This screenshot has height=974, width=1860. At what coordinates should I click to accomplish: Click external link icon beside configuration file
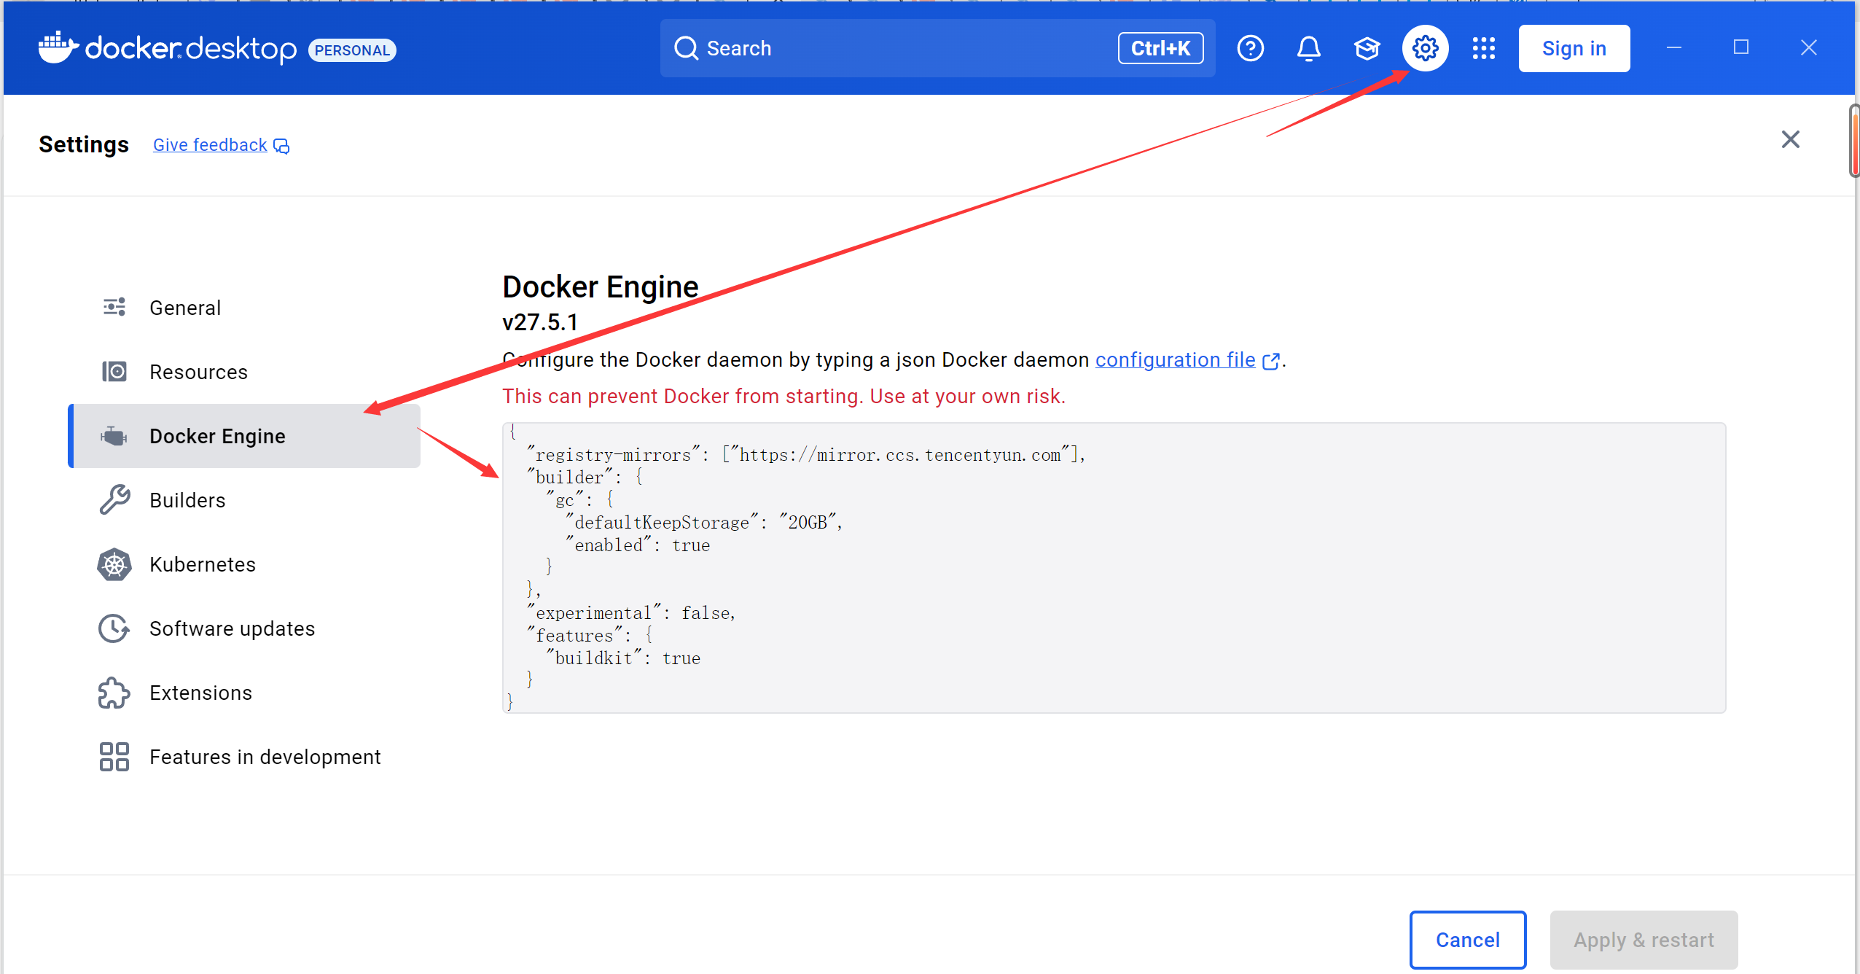tap(1270, 361)
